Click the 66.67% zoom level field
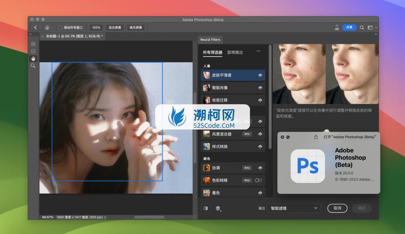Screen dimensions: 405x234 pyautogui.click(x=48, y=217)
